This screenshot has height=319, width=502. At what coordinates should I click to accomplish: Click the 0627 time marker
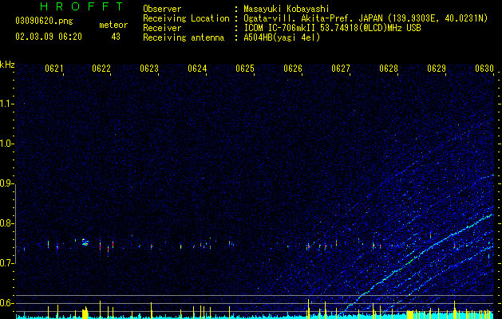pos(341,69)
